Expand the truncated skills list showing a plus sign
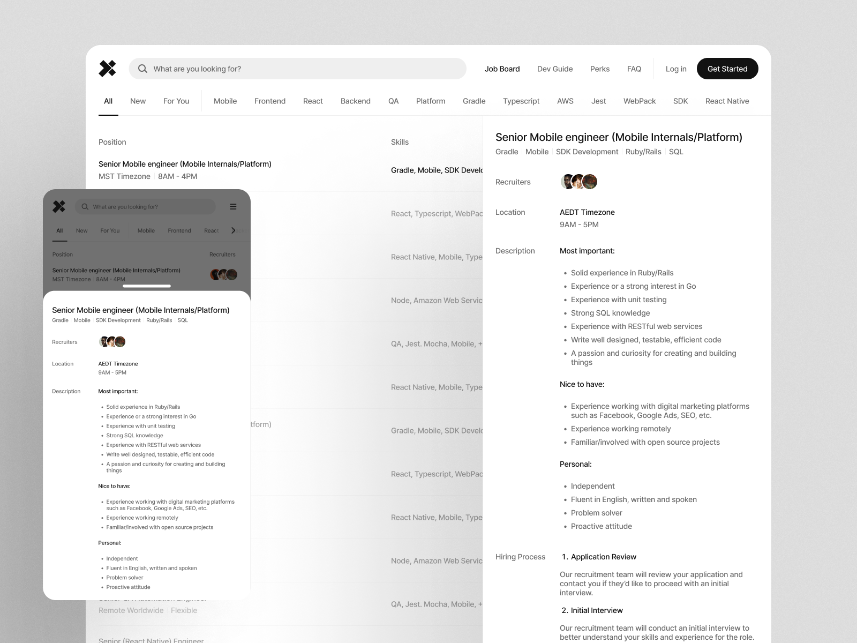This screenshot has height=643, width=857. click(x=479, y=343)
